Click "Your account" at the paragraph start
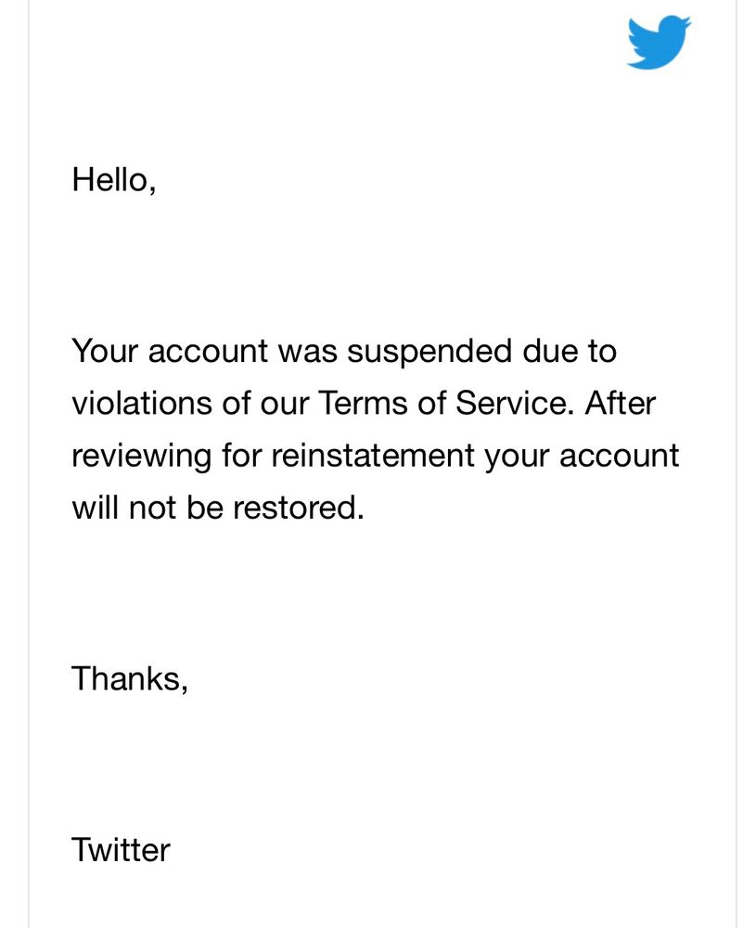This screenshot has height=928, width=756. tap(171, 351)
